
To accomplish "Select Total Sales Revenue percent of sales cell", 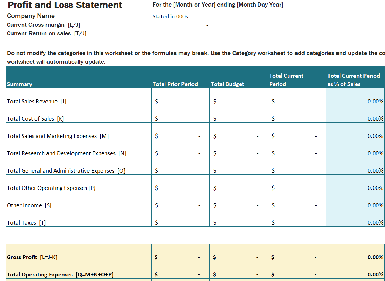I will point(356,97).
